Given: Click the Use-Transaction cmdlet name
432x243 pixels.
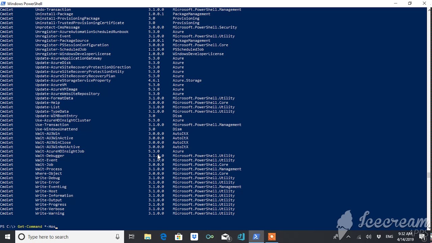Looking at the screenshot, I should [x=52, y=125].
